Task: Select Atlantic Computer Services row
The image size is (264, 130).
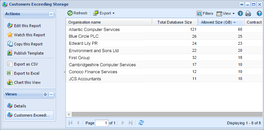Action: tap(164, 29)
